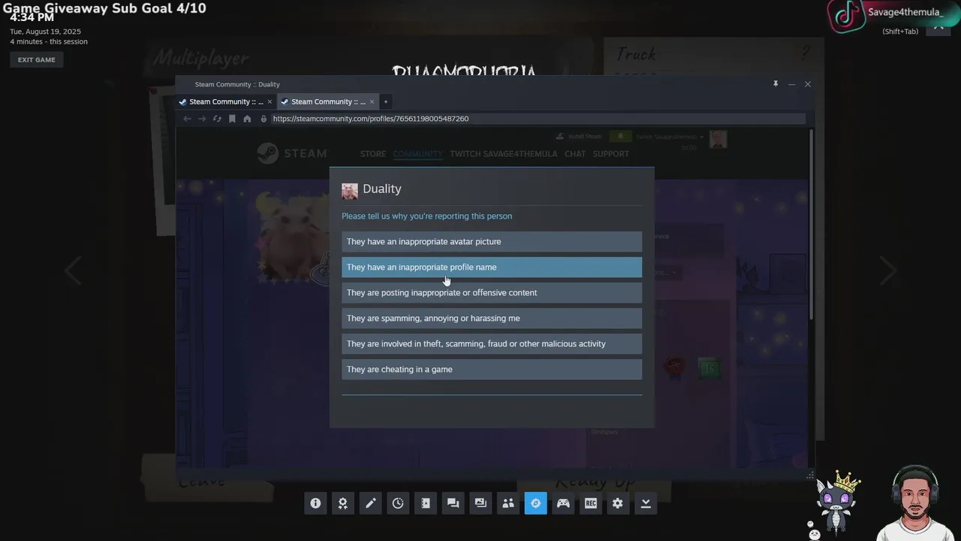The image size is (961, 541).
Task: Click the notifications bell button
Action: [620, 136]
